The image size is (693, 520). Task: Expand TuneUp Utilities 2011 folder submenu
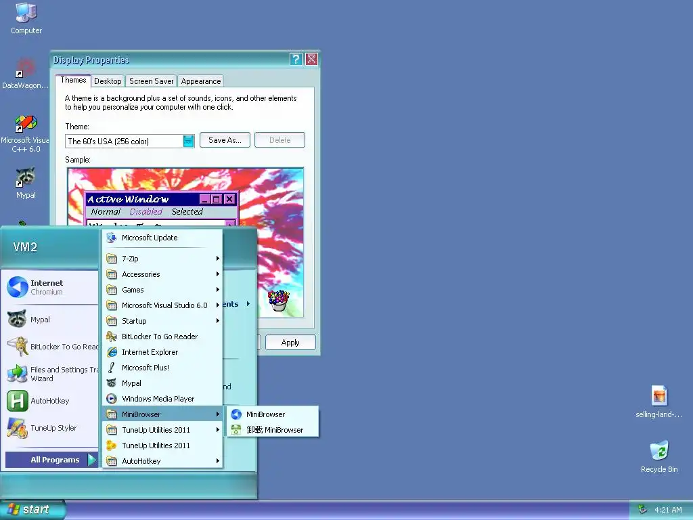pyautogui.click(x=162, y=430)
